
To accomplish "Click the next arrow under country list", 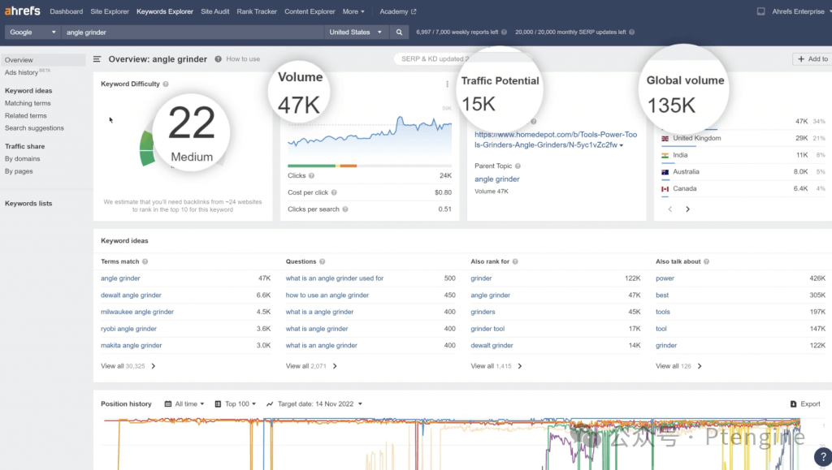I will coord(687,209).
